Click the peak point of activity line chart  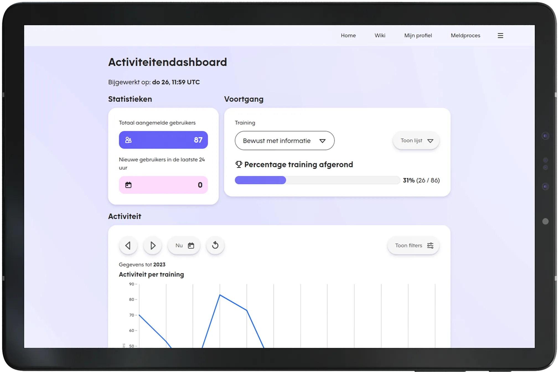coord(220,295)
